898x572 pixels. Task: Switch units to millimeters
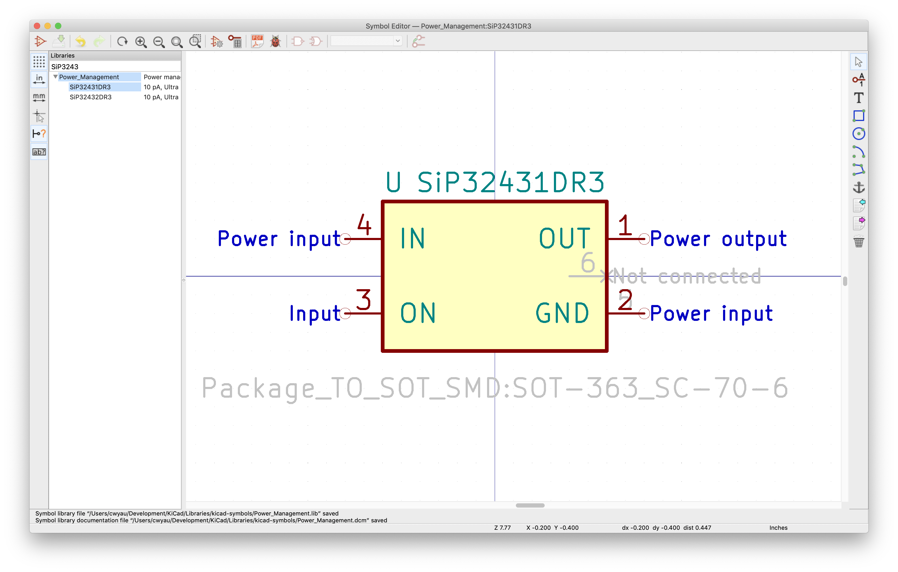point(39,98)
